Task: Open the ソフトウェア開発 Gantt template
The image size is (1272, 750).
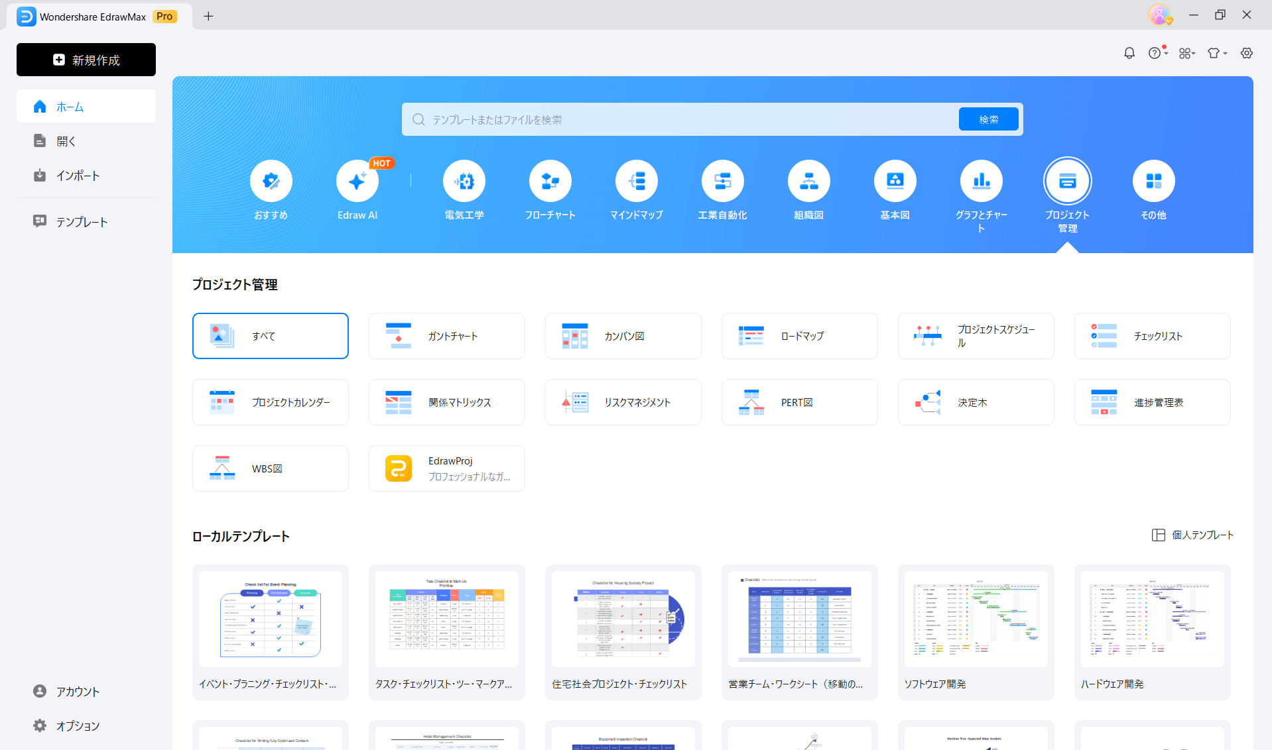Action: coord(976,632)
